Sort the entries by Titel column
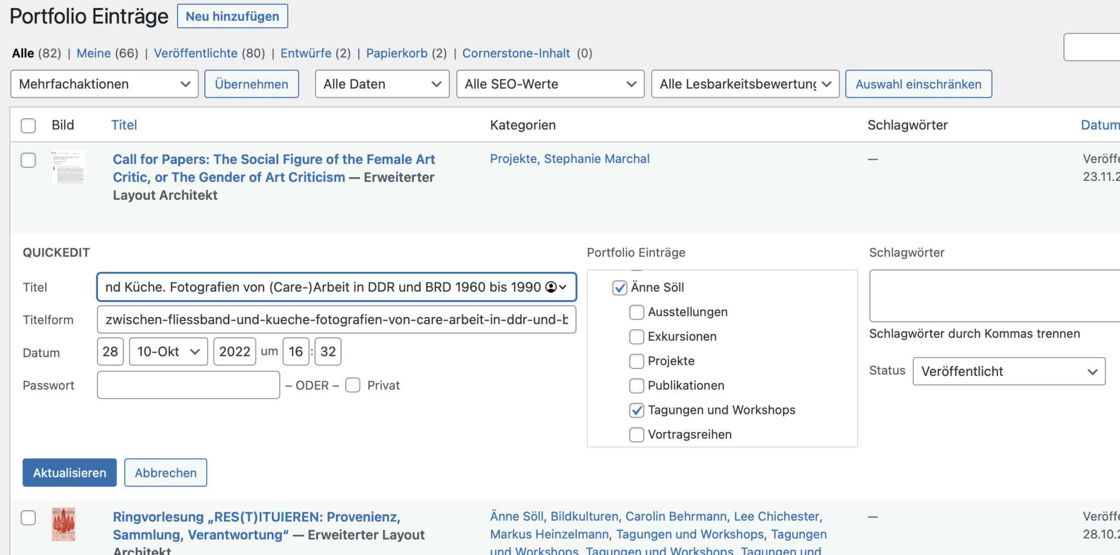 (124, 125)
